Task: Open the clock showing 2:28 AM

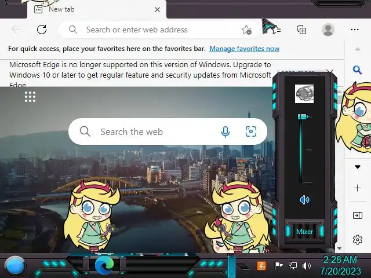Action: coord(340,265)
